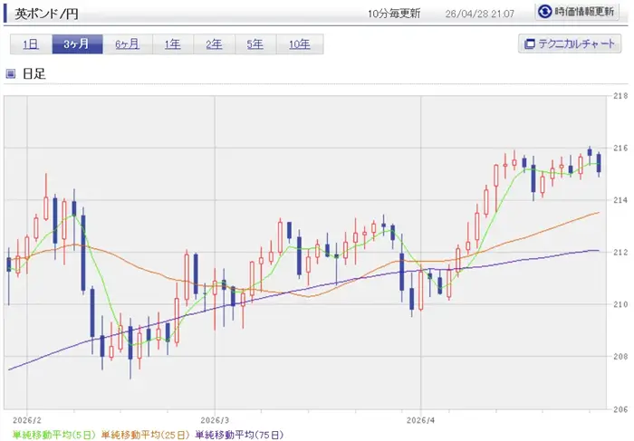Click the 2026/4 date axis label
Screen dimensions: 634x441
[421, 420]
